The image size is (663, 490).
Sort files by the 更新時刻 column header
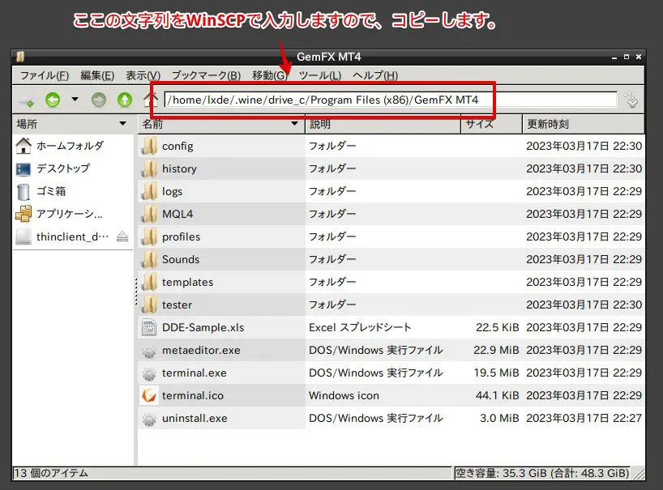click(x=582, y=124)
